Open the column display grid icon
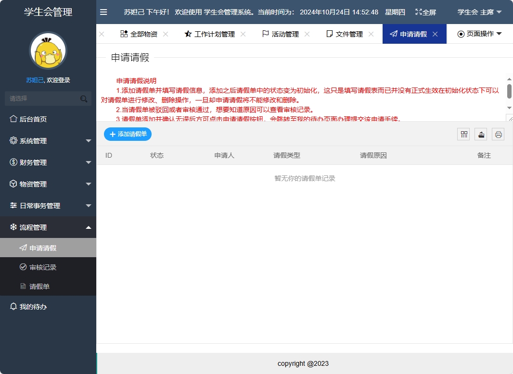 click(x=463, y=134)
